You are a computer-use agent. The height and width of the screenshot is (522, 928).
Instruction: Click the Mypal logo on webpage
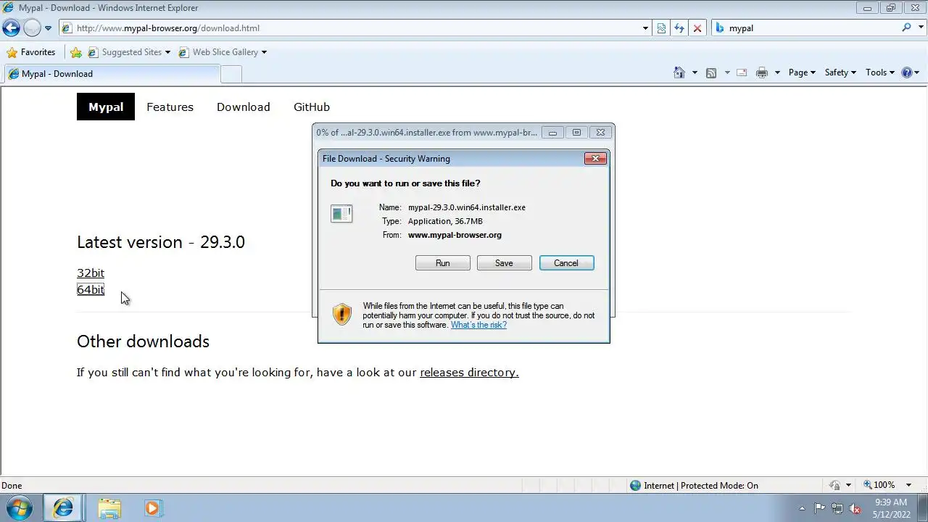tap(106, 107)
